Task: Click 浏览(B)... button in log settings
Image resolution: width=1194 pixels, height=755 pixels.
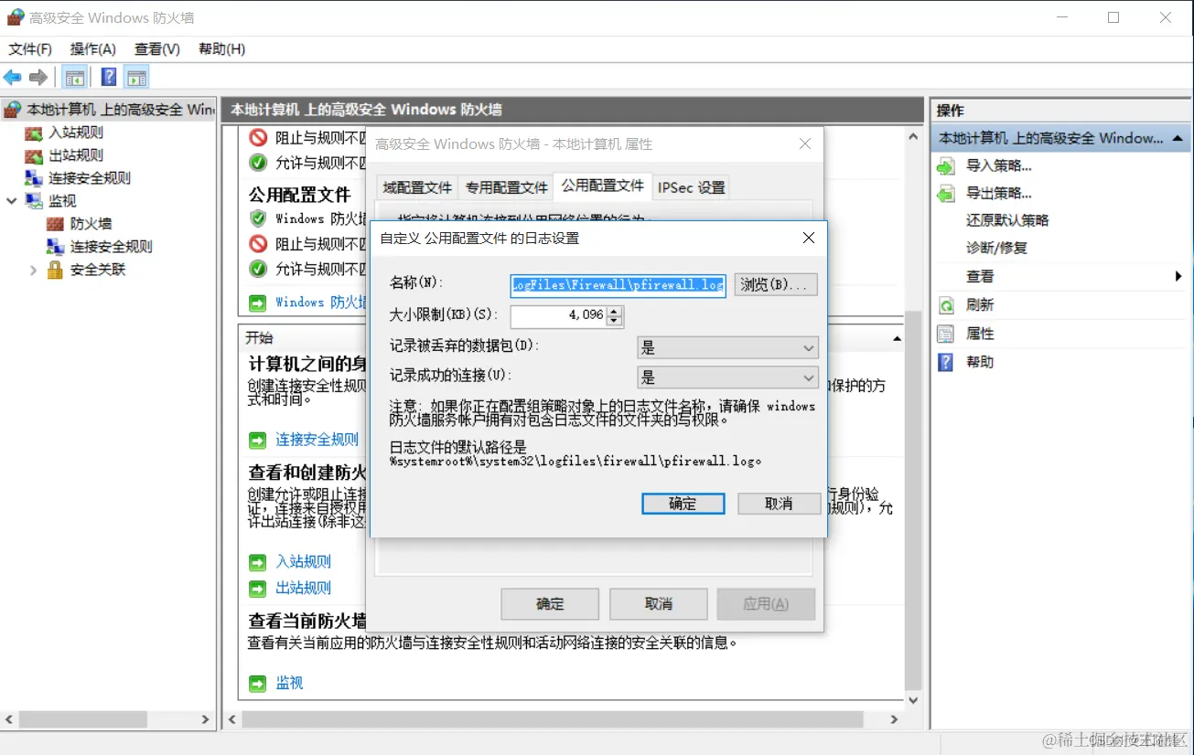Action: click(776, 284)
